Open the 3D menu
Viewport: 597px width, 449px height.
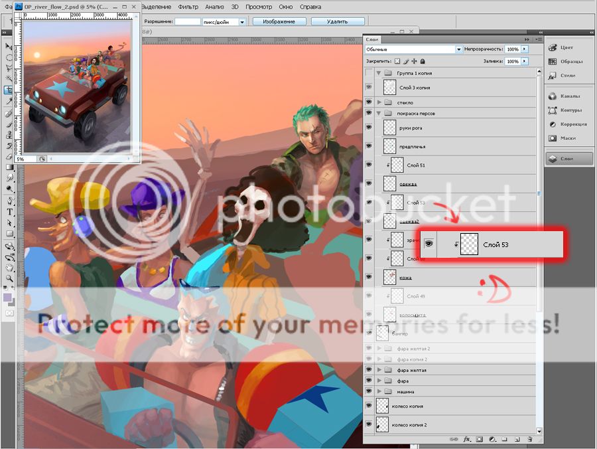[x=235, y=7]
